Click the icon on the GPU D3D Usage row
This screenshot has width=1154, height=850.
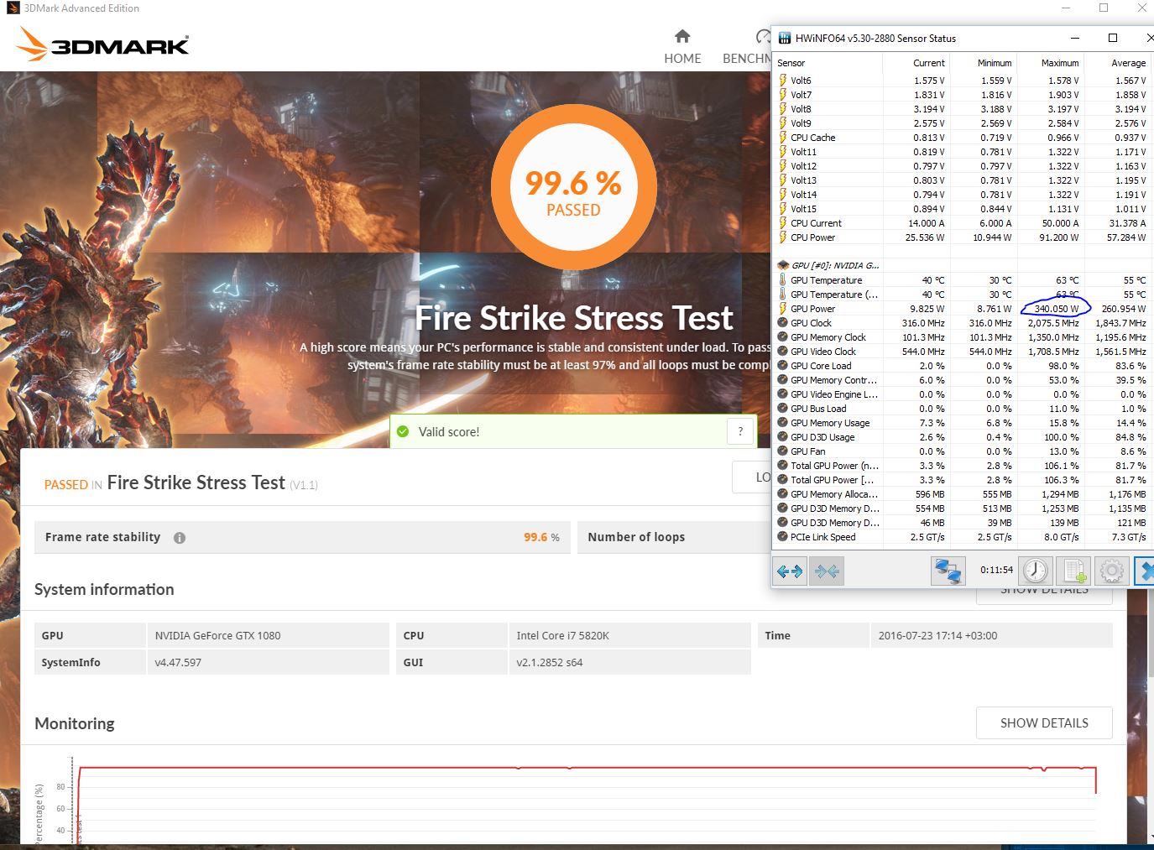point(783,437)
